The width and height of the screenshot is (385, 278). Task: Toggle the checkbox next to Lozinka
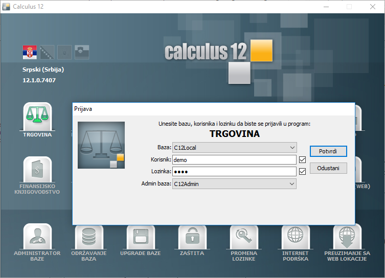[303, 171]
